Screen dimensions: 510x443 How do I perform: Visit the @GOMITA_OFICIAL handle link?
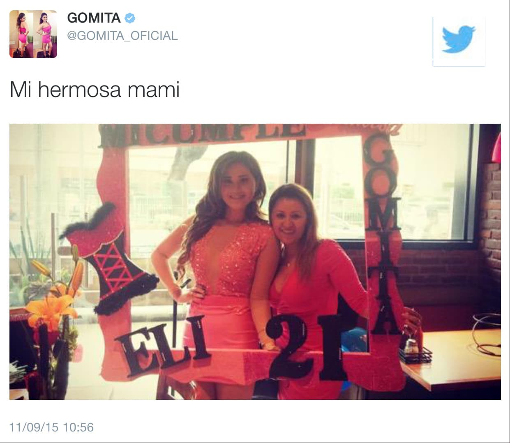tap(122, 36)
